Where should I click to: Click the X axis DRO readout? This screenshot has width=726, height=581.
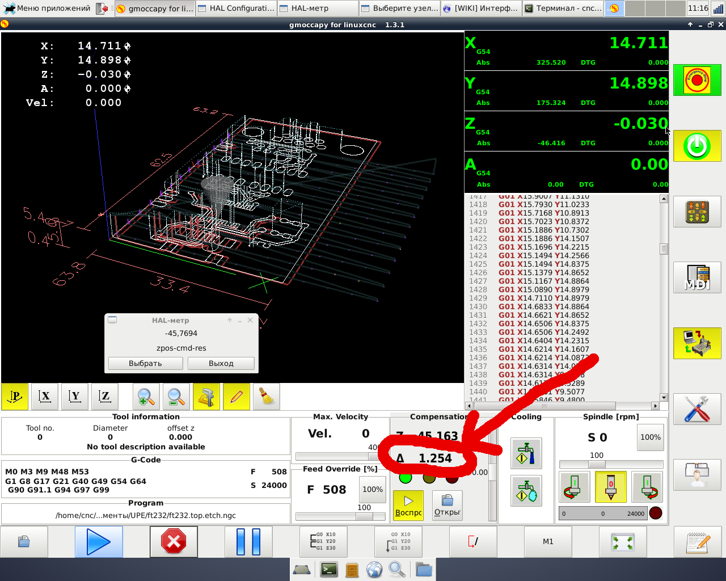pyautogui.click(x=567, y=50)
